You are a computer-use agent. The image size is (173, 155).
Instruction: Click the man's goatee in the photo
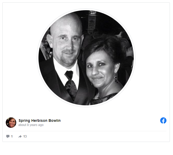coord(68,58)
